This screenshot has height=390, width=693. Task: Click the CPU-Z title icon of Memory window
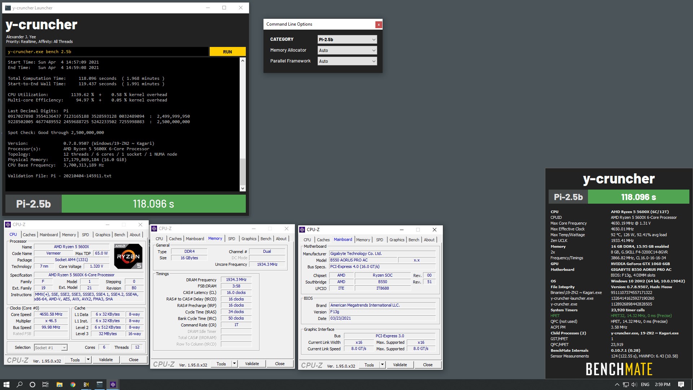pos(154,229)
